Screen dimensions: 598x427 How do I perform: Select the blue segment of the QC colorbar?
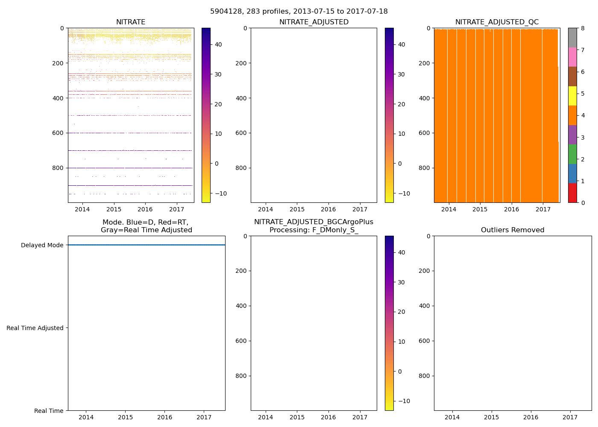pyautogui.click(x=572, y=173)
